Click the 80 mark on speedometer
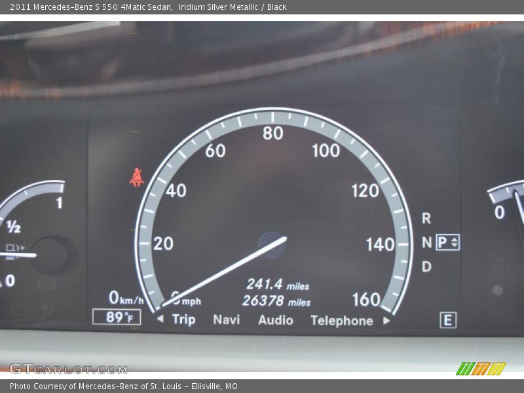Image resolution: width=524 pixels, height=393 pixels. tap(272, 133)
